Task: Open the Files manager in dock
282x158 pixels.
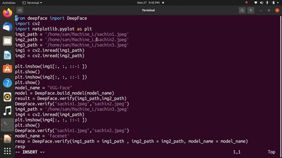Action: [x=7, y=41]
